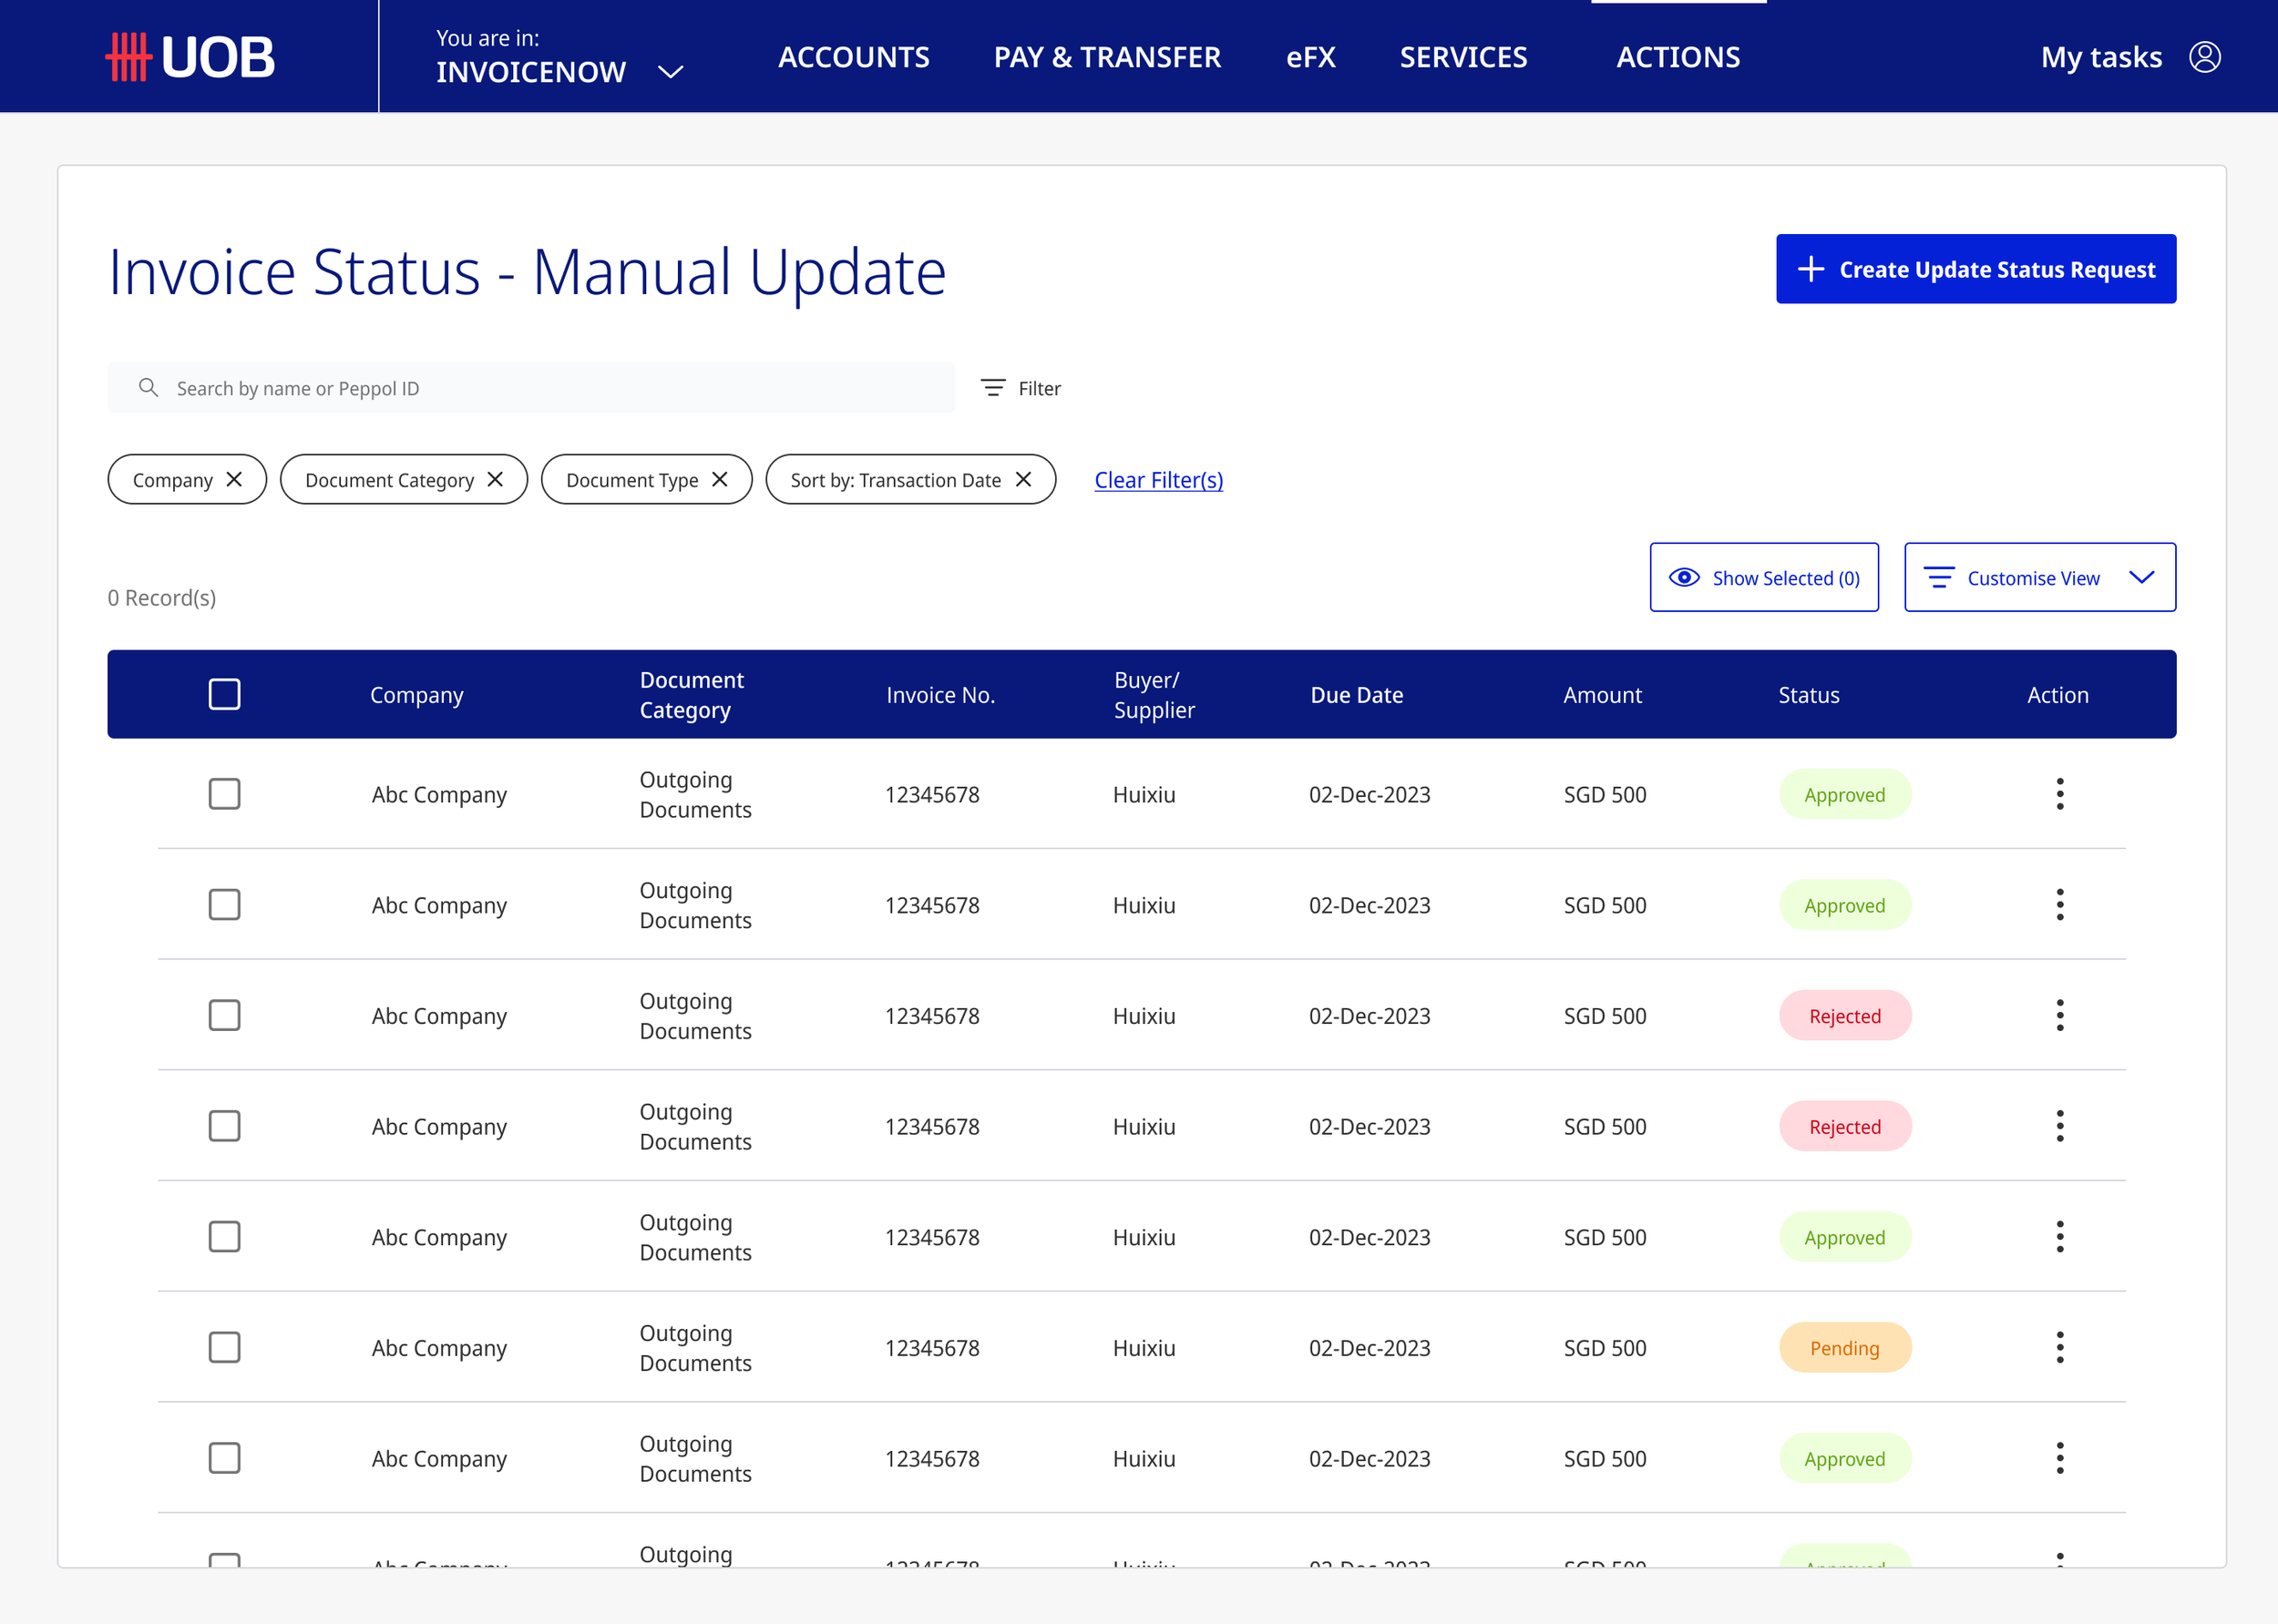Click the first Approved status badge
The width and height of the screenshot is (2278, 1624).
[x=1845, y=794]
